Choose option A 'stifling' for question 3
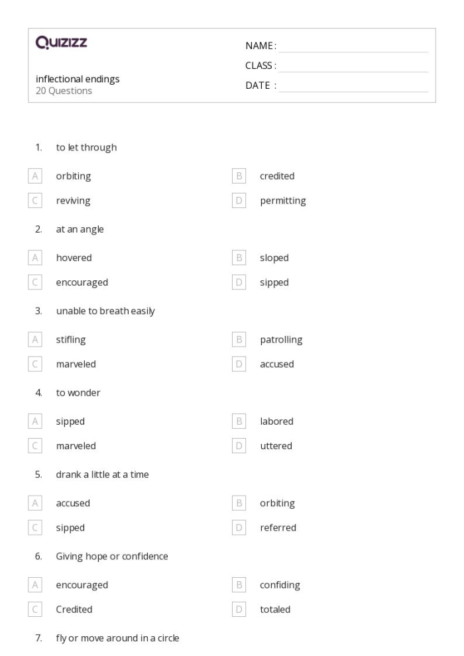Viewport: 464px width, 656px height. point(35,340)
